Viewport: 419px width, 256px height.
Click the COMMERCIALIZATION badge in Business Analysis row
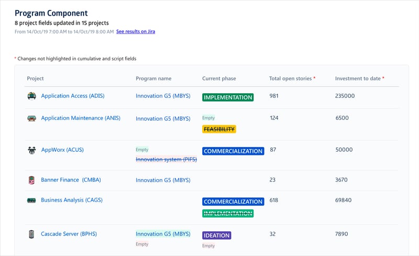point(233,202)
